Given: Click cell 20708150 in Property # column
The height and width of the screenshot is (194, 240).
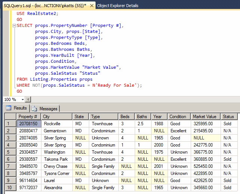Looking at the screenshot, I should (x=29, y=124).
